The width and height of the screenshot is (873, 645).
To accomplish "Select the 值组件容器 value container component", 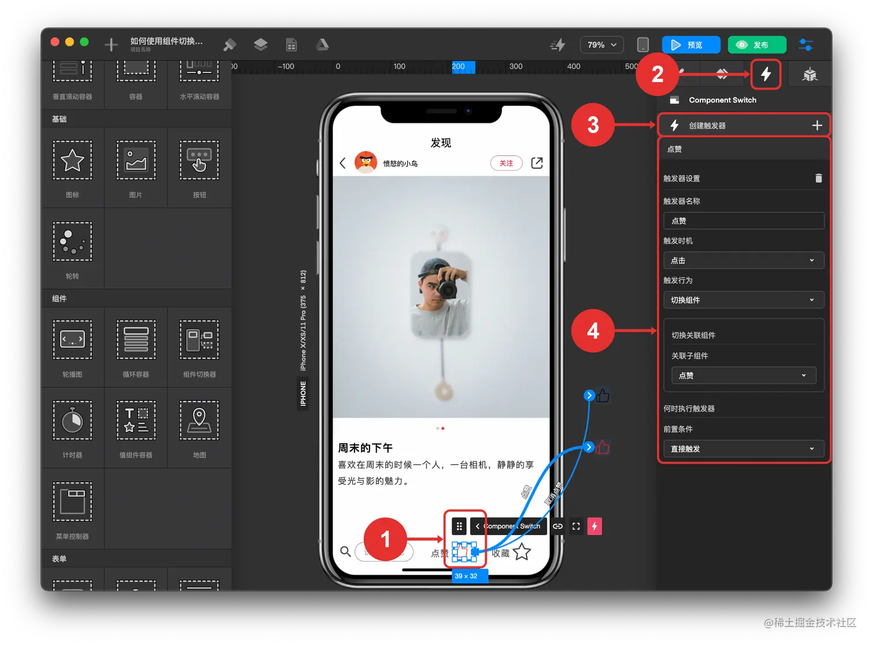I will (x=136, y=428).
